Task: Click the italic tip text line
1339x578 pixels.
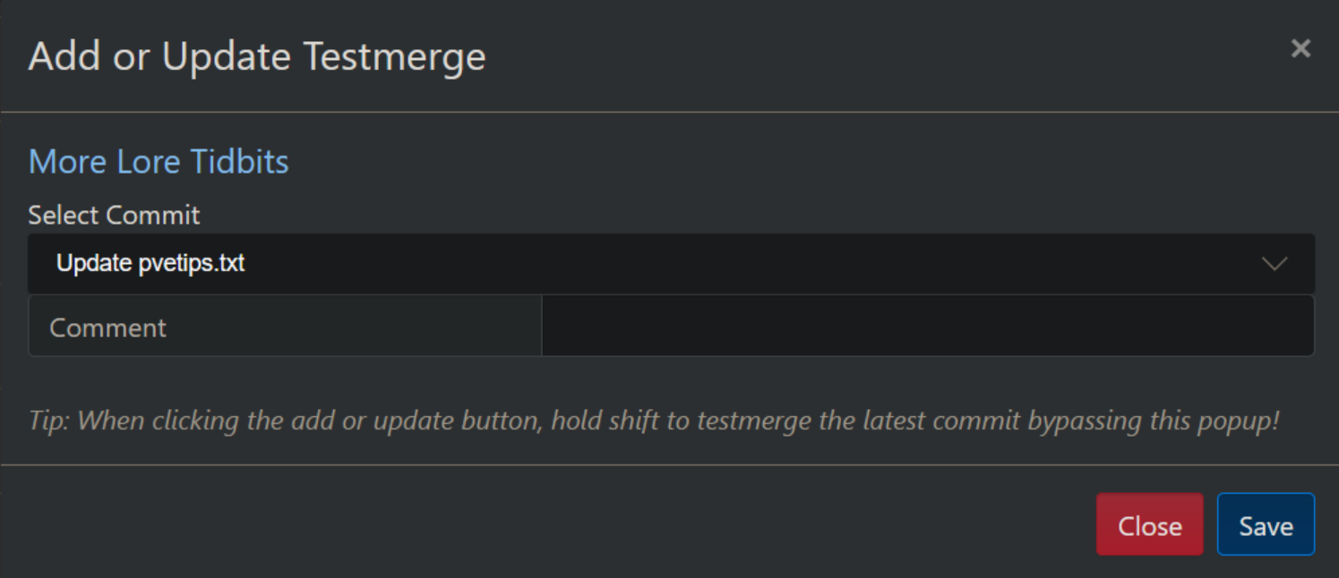Action: click(653, 421)
